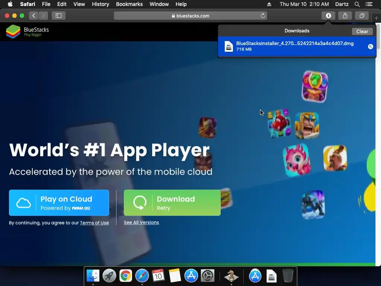
Task: Open the History menu
Action: point(100,4)
